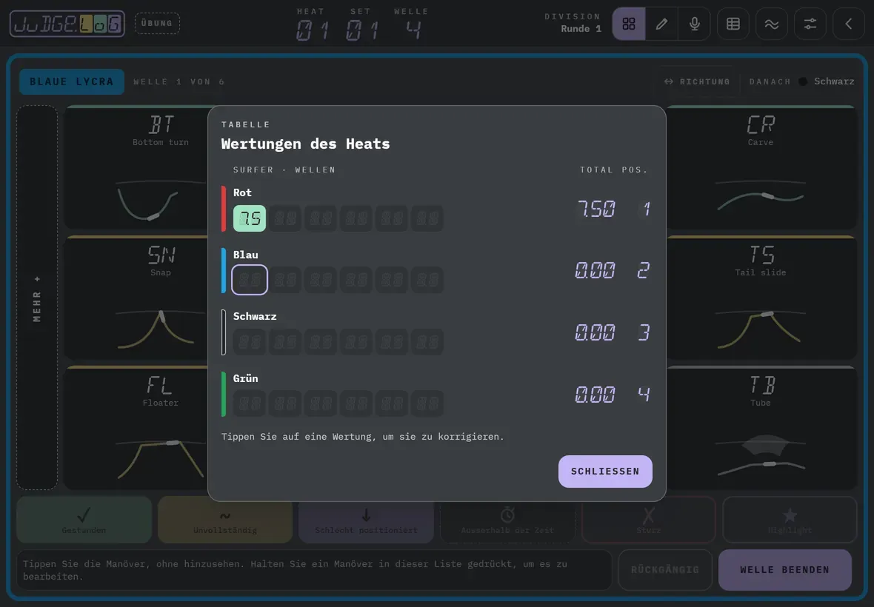Open the score table icon in top bar
The width and height of the screenshot is (874, 607).
pyautogui.click(x=733, y=24)
